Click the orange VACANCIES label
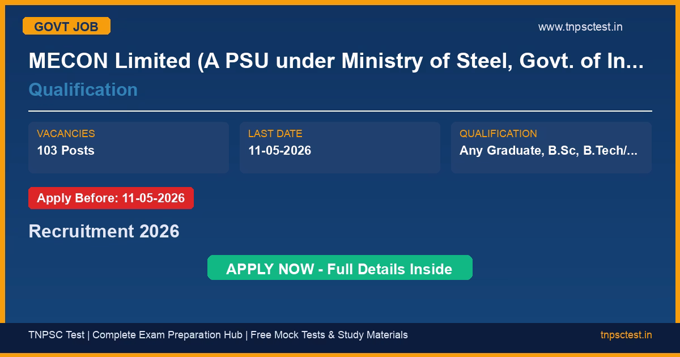Image resolution: width=680 pixels, height=357 pixels. click(66, 134)
